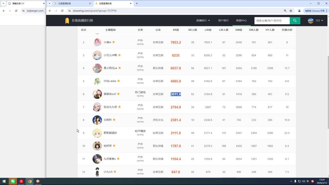Viewport: 329px width, 185px height.
Task: Reload the doseeing.com page
Action: pyautogui.click(x=62, y=11)
